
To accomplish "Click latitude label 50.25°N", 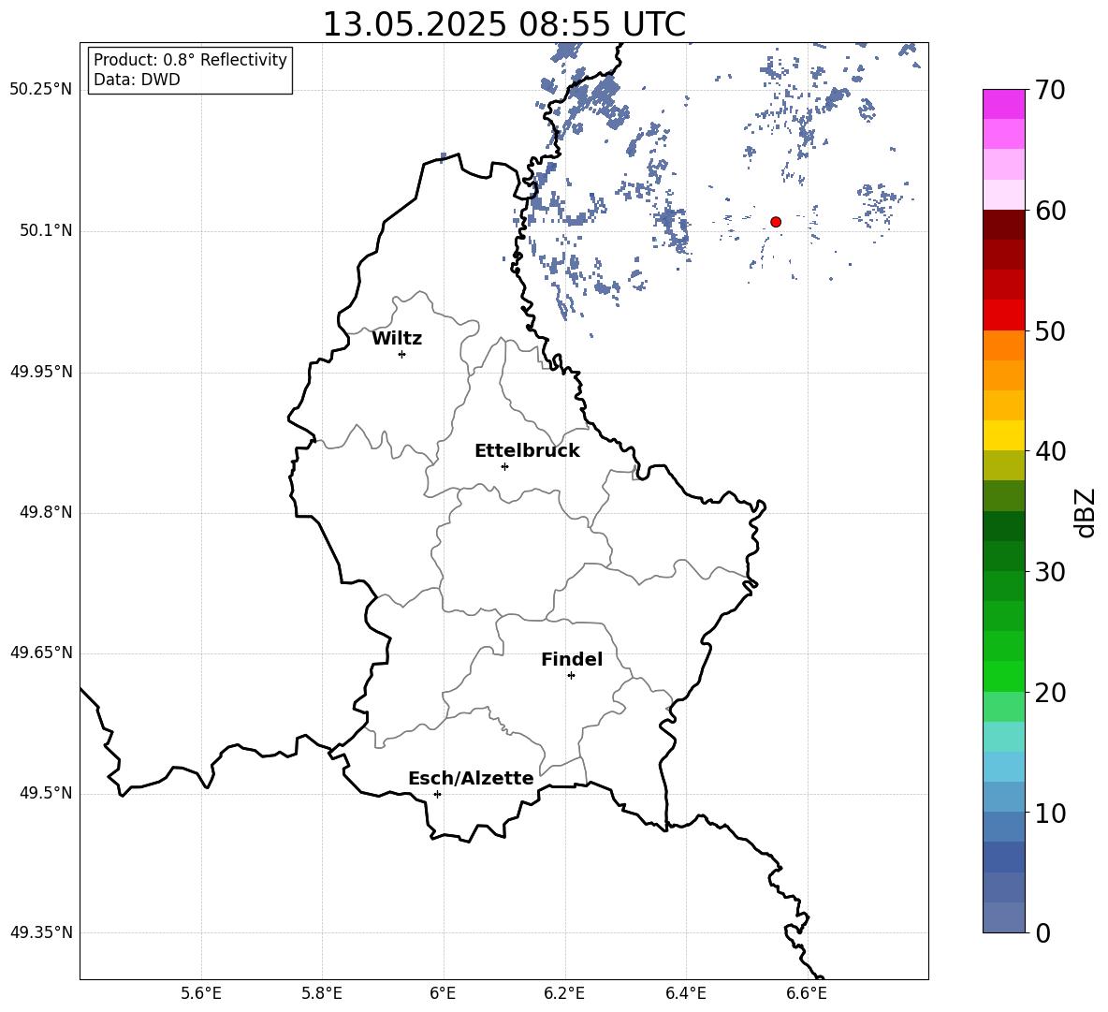I will [41, 90].
